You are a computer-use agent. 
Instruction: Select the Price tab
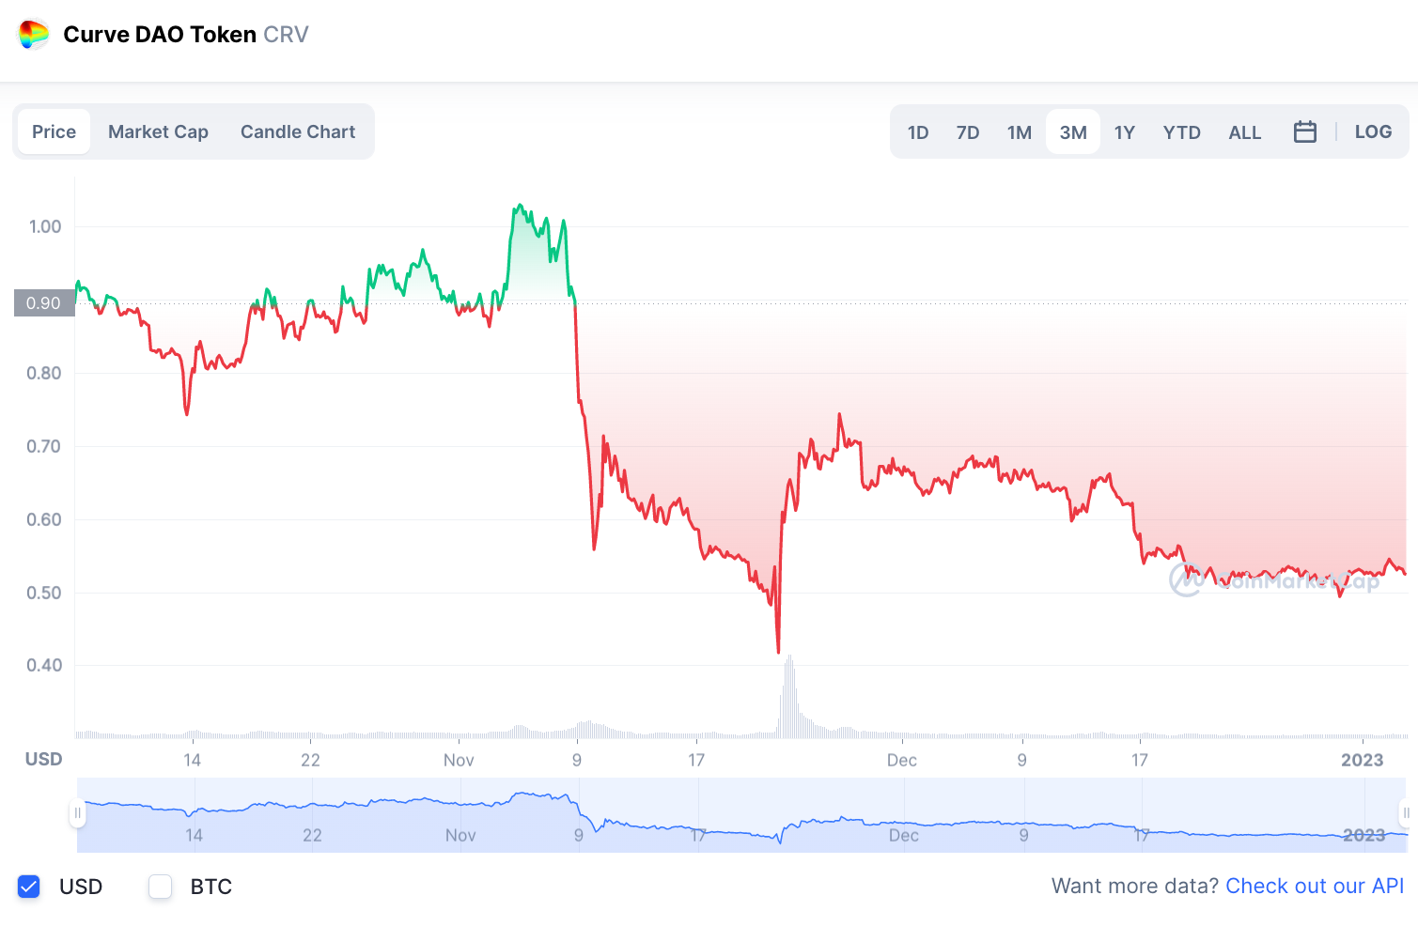tap(54, 131)
